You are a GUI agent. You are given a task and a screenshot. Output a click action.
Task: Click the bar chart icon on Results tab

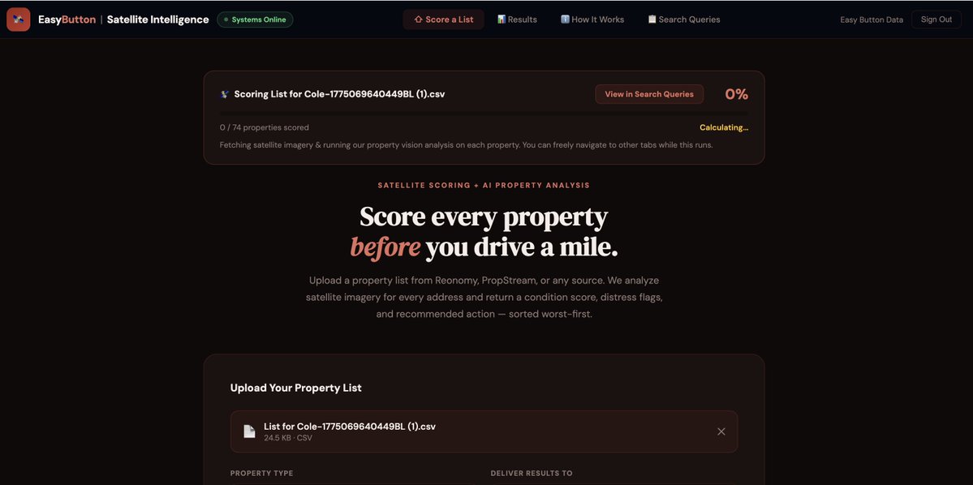pyautogui.click(x=502, y=19)
